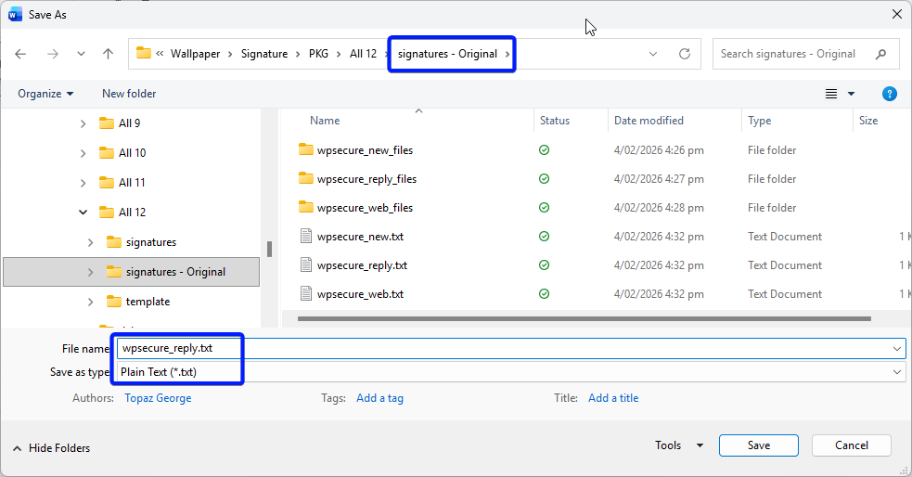Expand the All 9 folder tree node
Image resolution: width=912 pixels, height=477 pixels.
click(83, 123)
